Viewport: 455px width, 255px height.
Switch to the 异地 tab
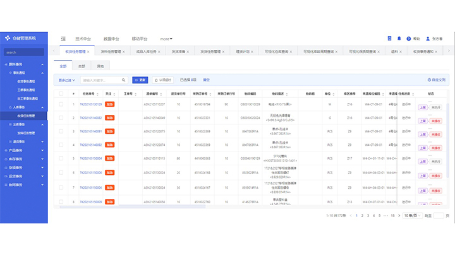pos(100,66)
